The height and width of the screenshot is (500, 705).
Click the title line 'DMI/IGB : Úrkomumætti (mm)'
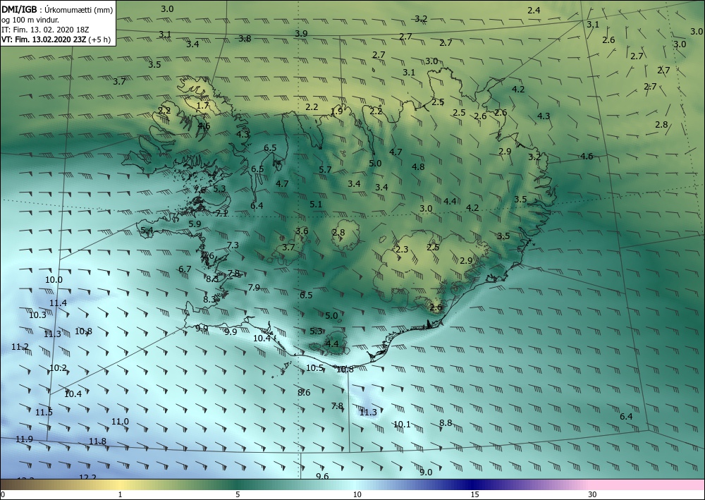tap(57, 9)
